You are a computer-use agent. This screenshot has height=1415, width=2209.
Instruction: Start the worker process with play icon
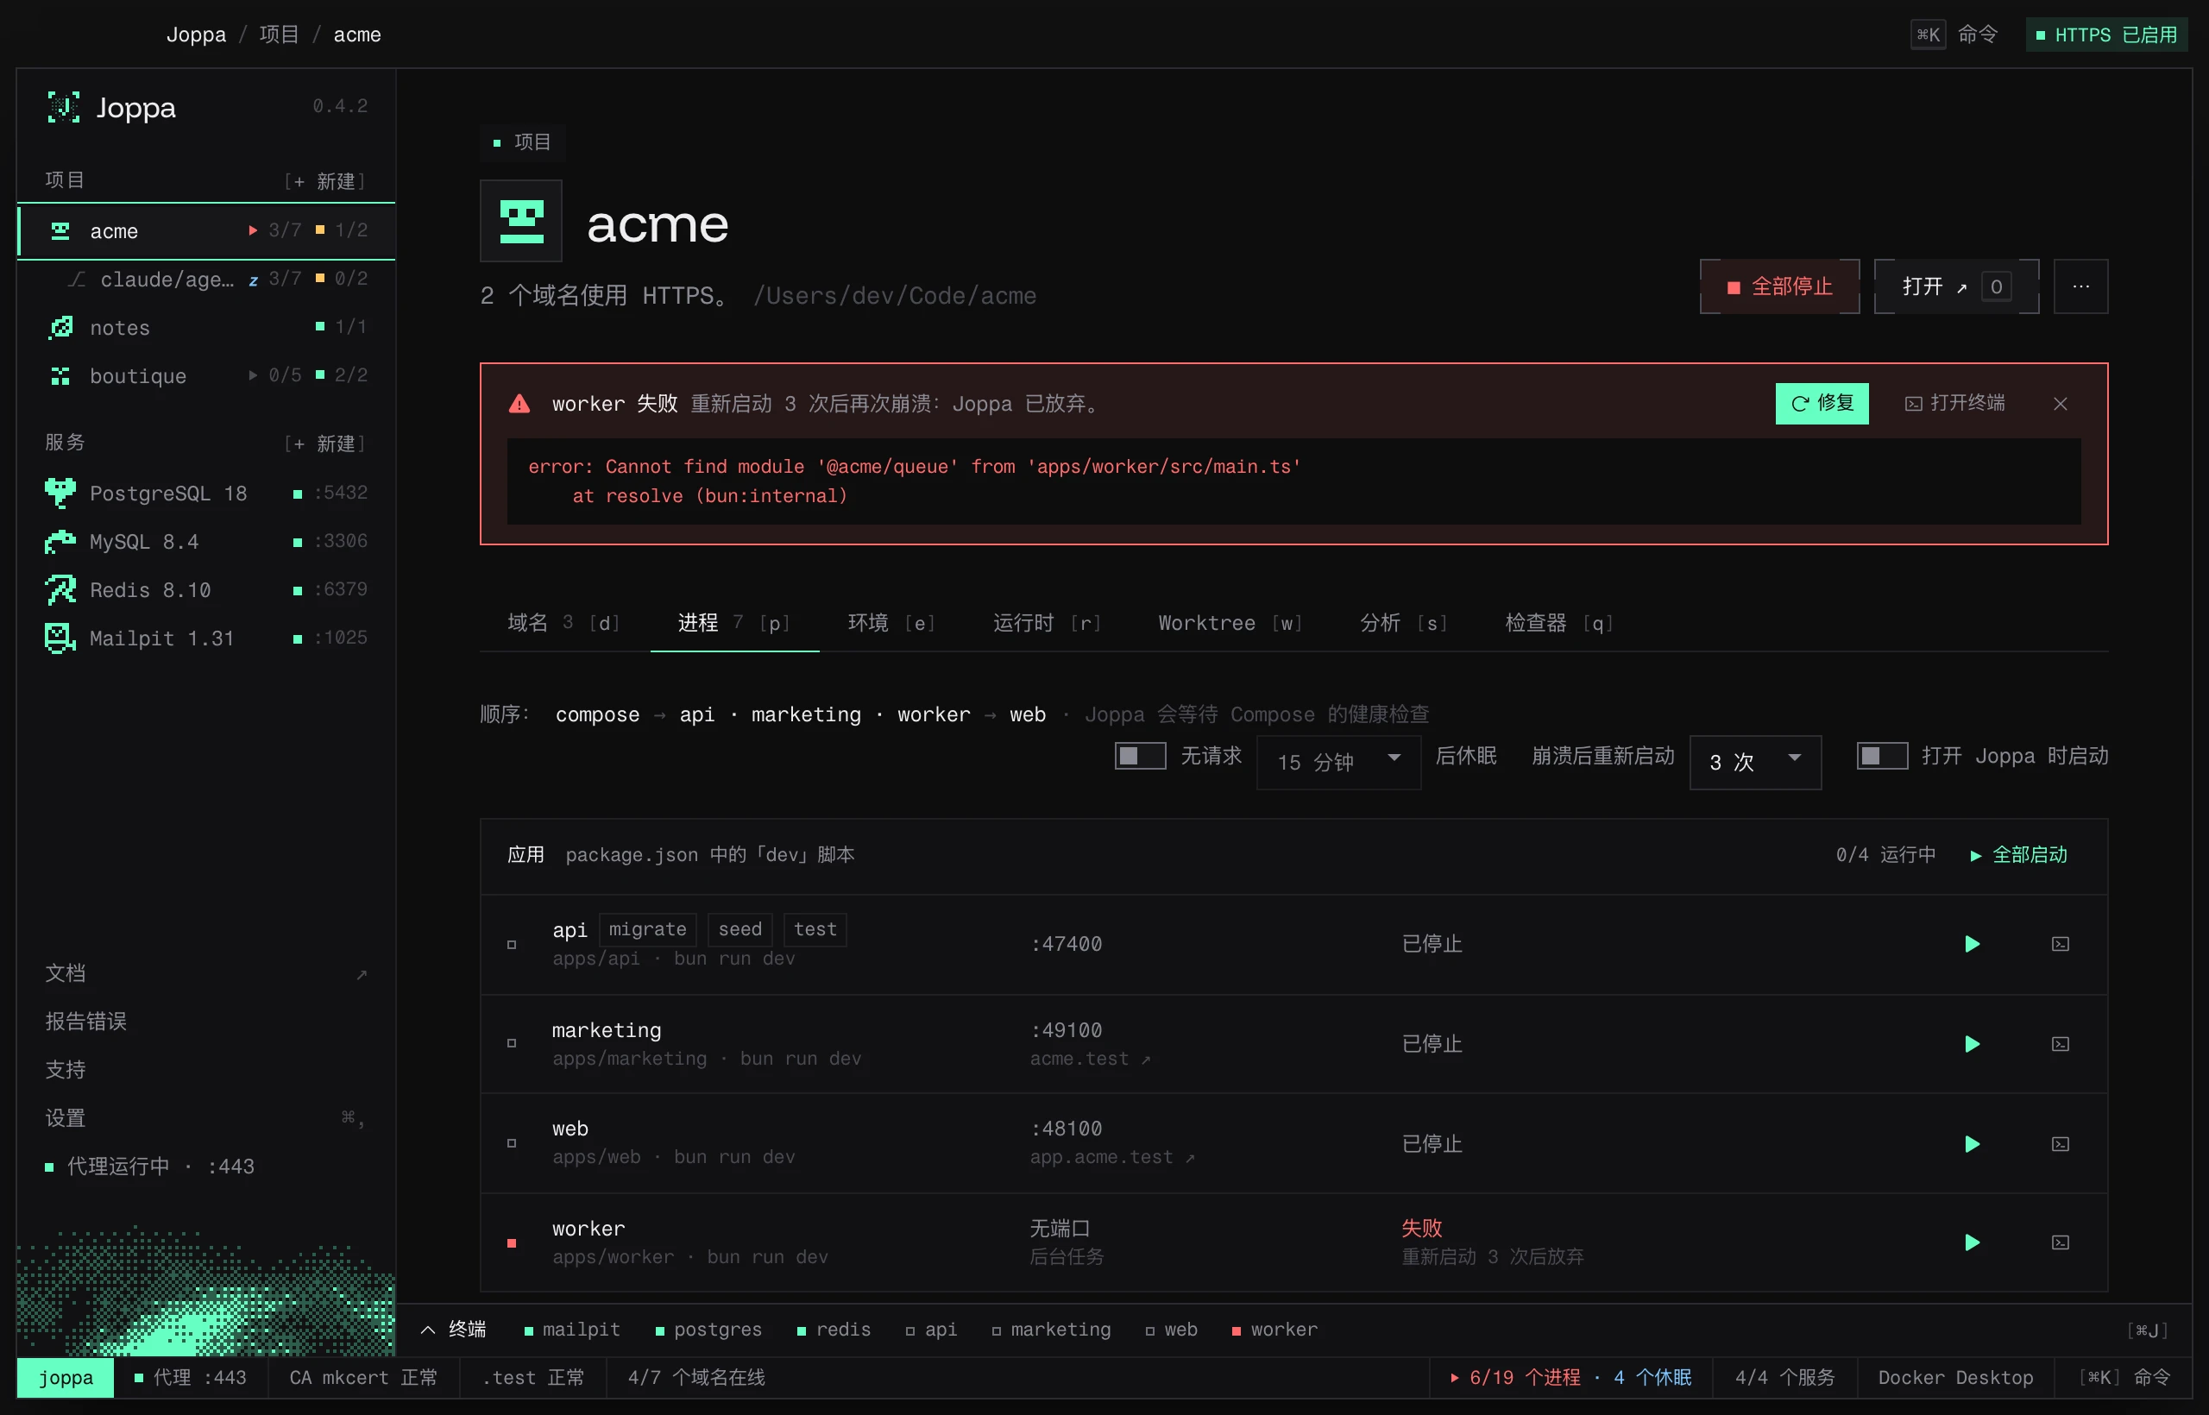(1972, 1242)
